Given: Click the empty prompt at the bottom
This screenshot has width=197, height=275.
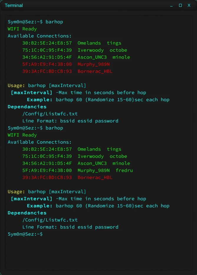Looking at the screenshot, I should coord(25,234).
